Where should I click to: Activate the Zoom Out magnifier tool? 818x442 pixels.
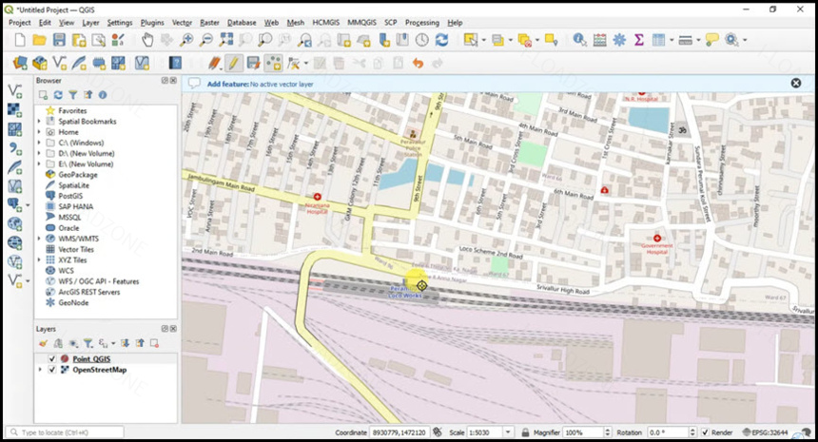tap(206, 40)
